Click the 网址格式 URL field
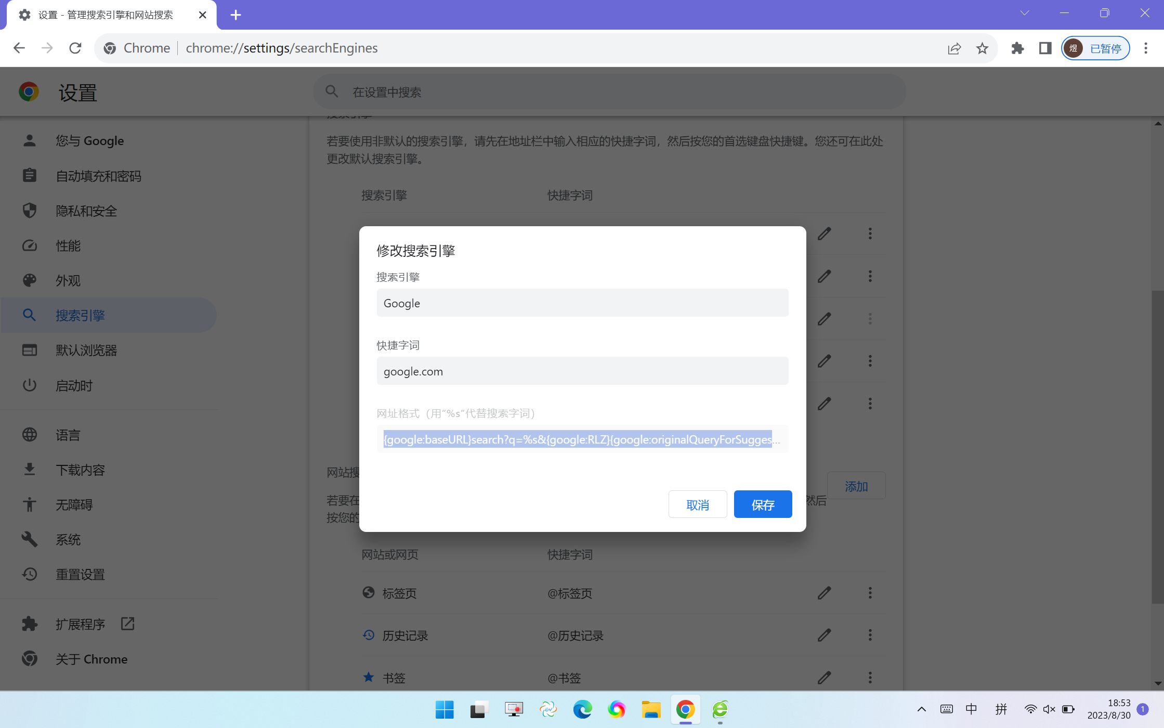This screenshot has width=1164, height=728. (582, 439)
